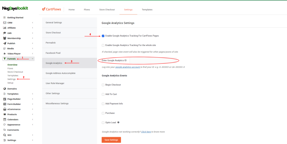The image size is (287, 144).
Task: Check the Add Payment Info event
Action: tap(103, 104)
